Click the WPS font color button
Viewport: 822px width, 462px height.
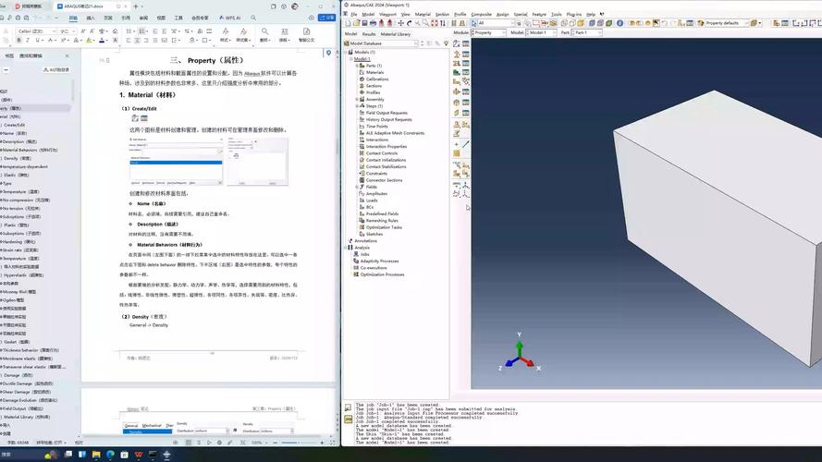pyautogui.click(x=103, y=41)
